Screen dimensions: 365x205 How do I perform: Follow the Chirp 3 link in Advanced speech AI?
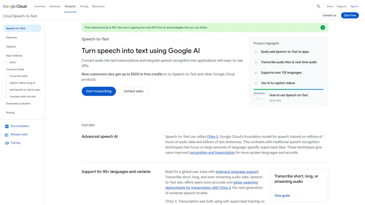click(x=212, y=137)
